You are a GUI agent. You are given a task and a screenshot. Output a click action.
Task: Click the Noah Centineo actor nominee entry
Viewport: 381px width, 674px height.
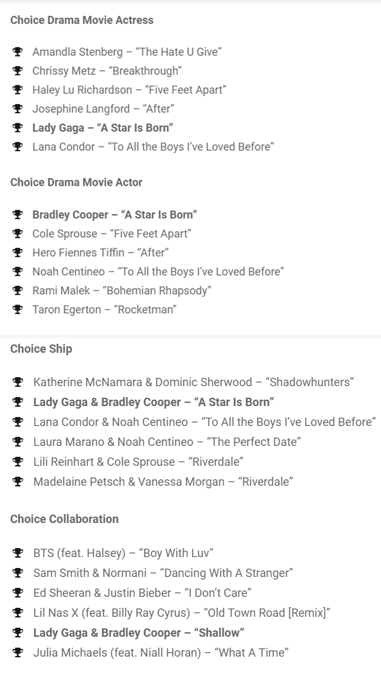(158, 272)
